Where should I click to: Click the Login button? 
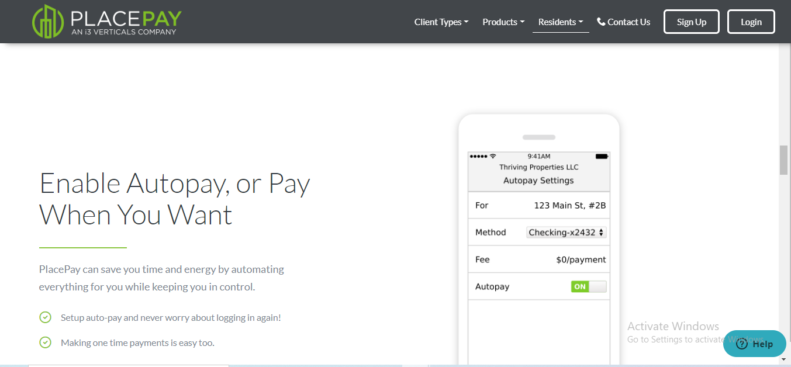[x=751, y=22]
